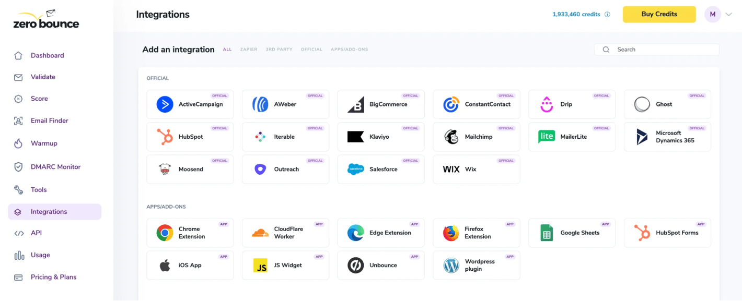Open the API section from sidebar
Screen dimensions: 742x301
pyautogui.click(x=35, y=233)
